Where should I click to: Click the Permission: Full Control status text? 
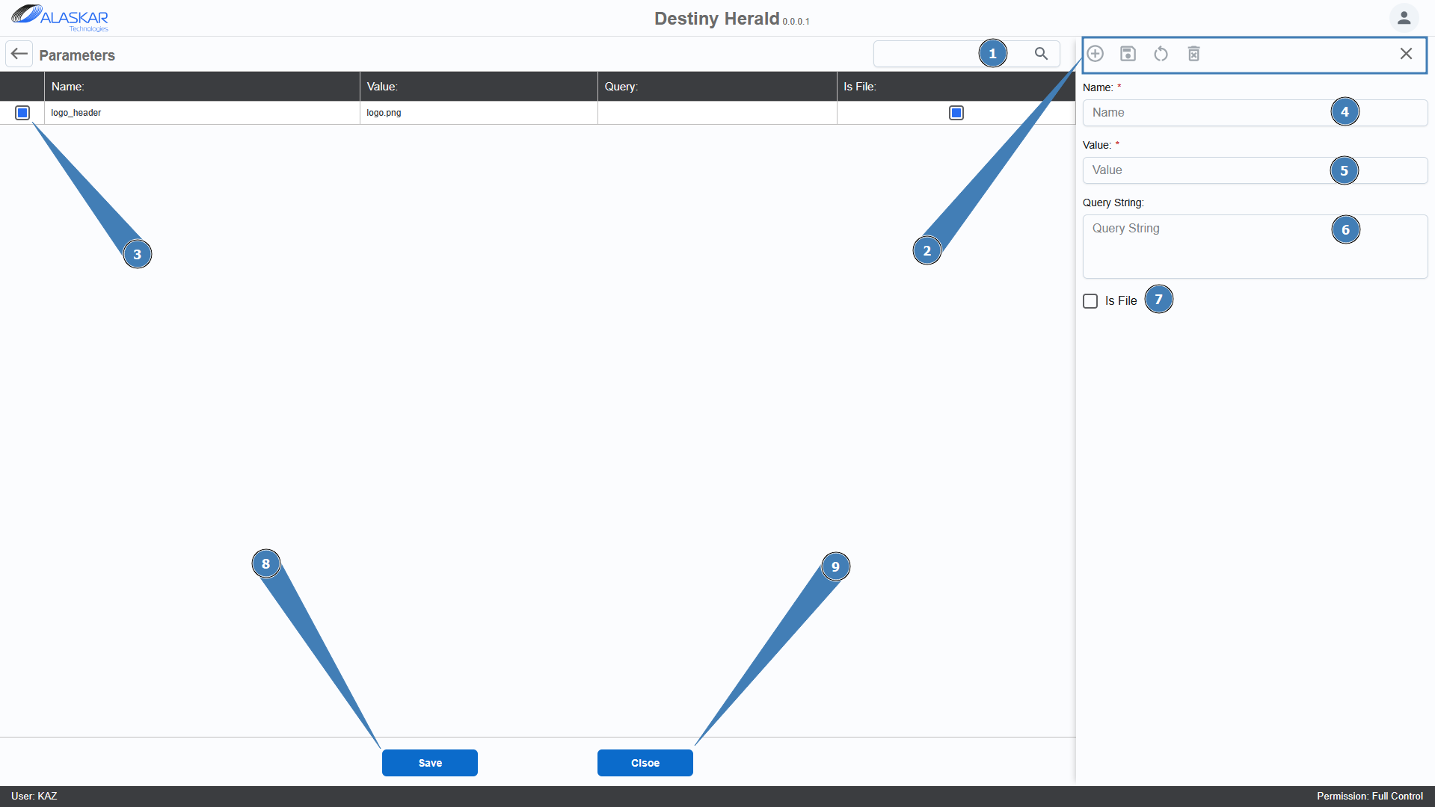coord(1370,797)
